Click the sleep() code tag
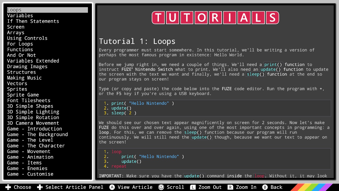The height and width of the screenshot is (191, 339). pos(255,74)
